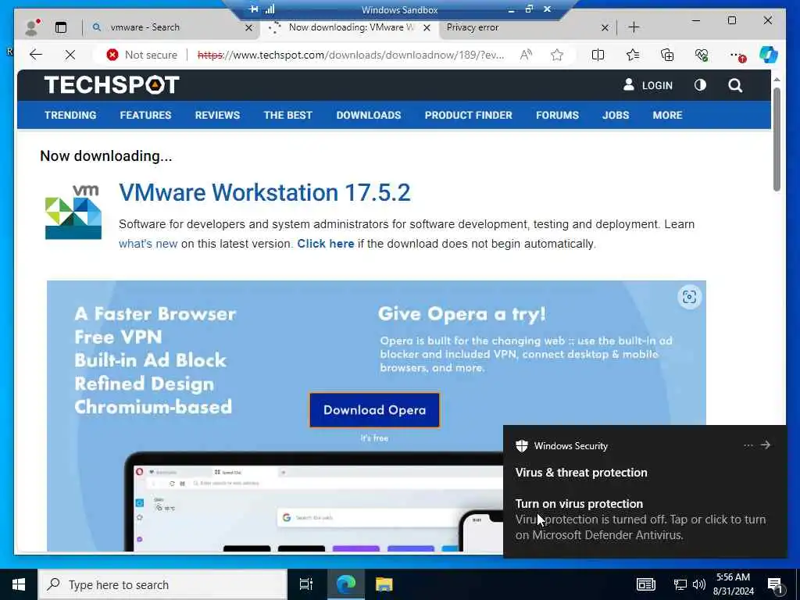Expand the MORE menu
The image size is (800, 600).
pyautogui.click(x=667, y=116)
